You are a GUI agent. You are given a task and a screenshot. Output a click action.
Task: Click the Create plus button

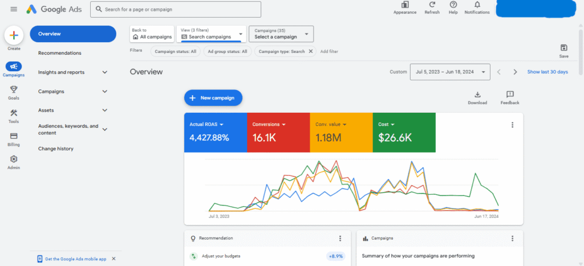[14, 35]
